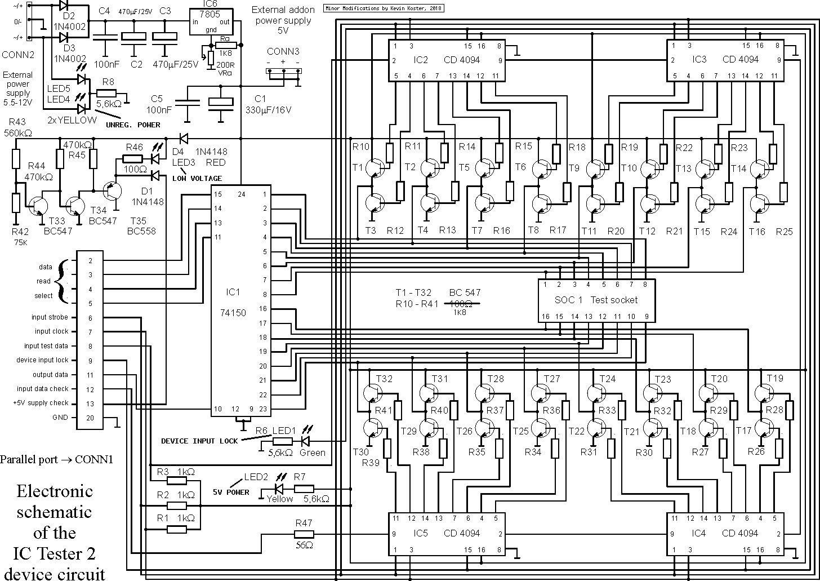The height and width of the screenshot is (581, 820).
Task: Click the 'R10 - R41' note
Action: click(x=416, y=304)
